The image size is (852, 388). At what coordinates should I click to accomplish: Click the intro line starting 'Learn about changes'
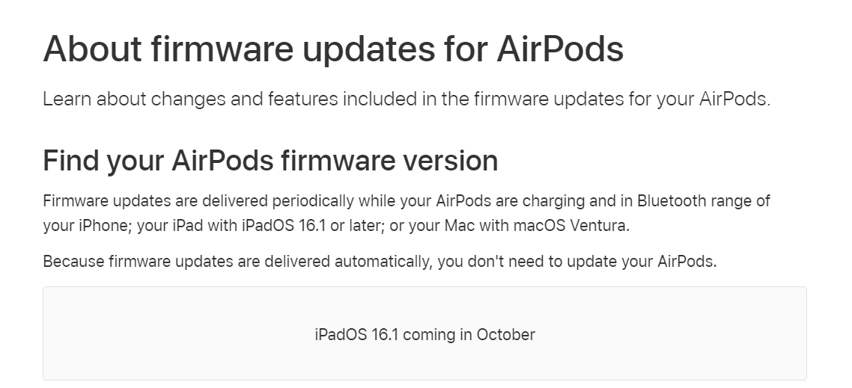(x=406, y=99)
